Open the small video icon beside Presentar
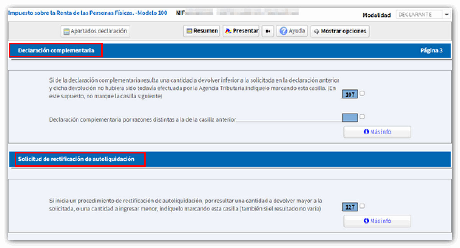 coord(268,31)
